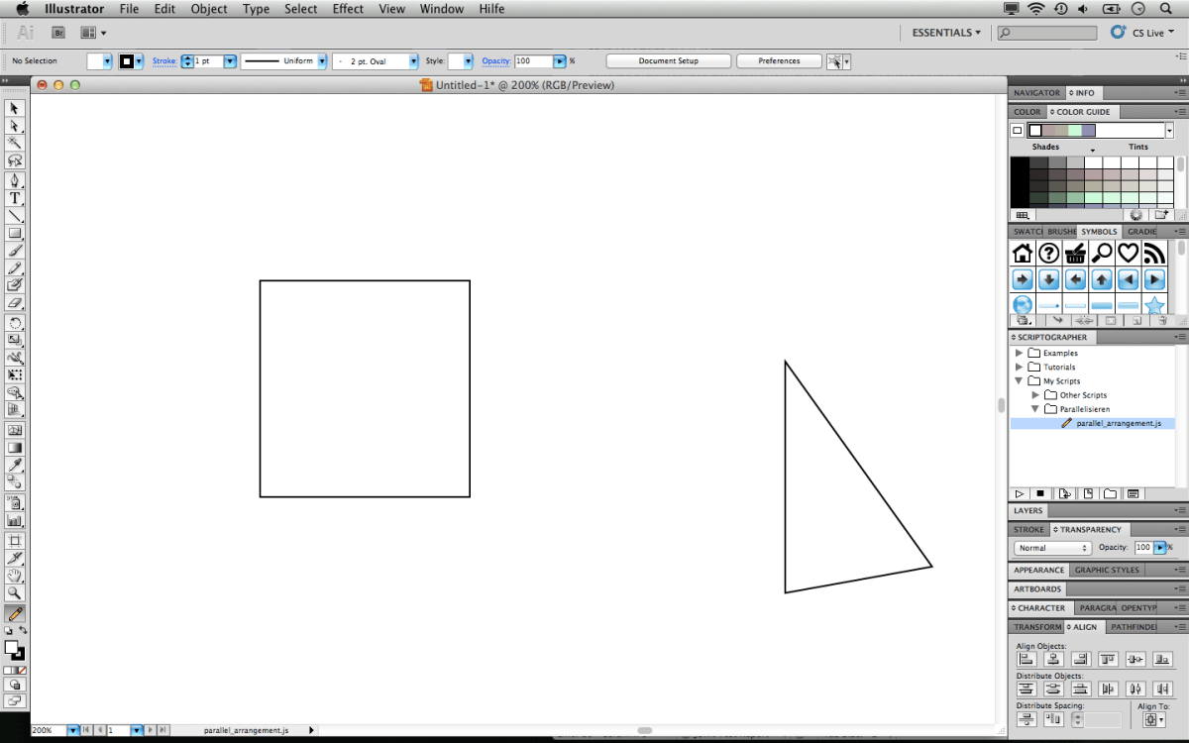This screenshot has height=743, width=1189.
Task: Click Horizontal Align Center icon
Action: (x=1053, y=659)
